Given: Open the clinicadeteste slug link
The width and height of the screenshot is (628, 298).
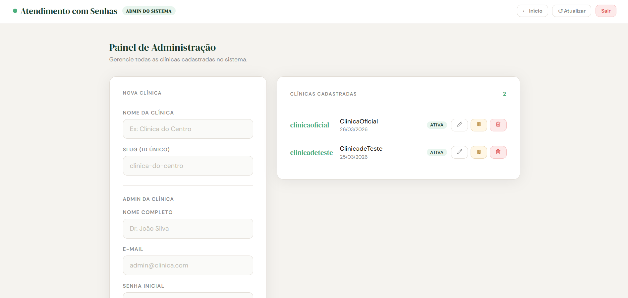Looking at the screenshot, I should coord(311,153).
